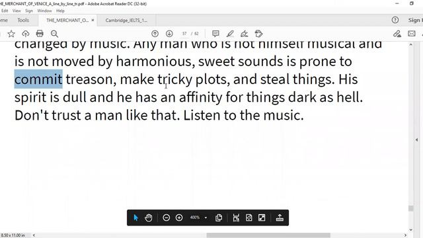Close the THE_MERCHANT_O... tab
This screenshot has height=238, width=423.
93,20
